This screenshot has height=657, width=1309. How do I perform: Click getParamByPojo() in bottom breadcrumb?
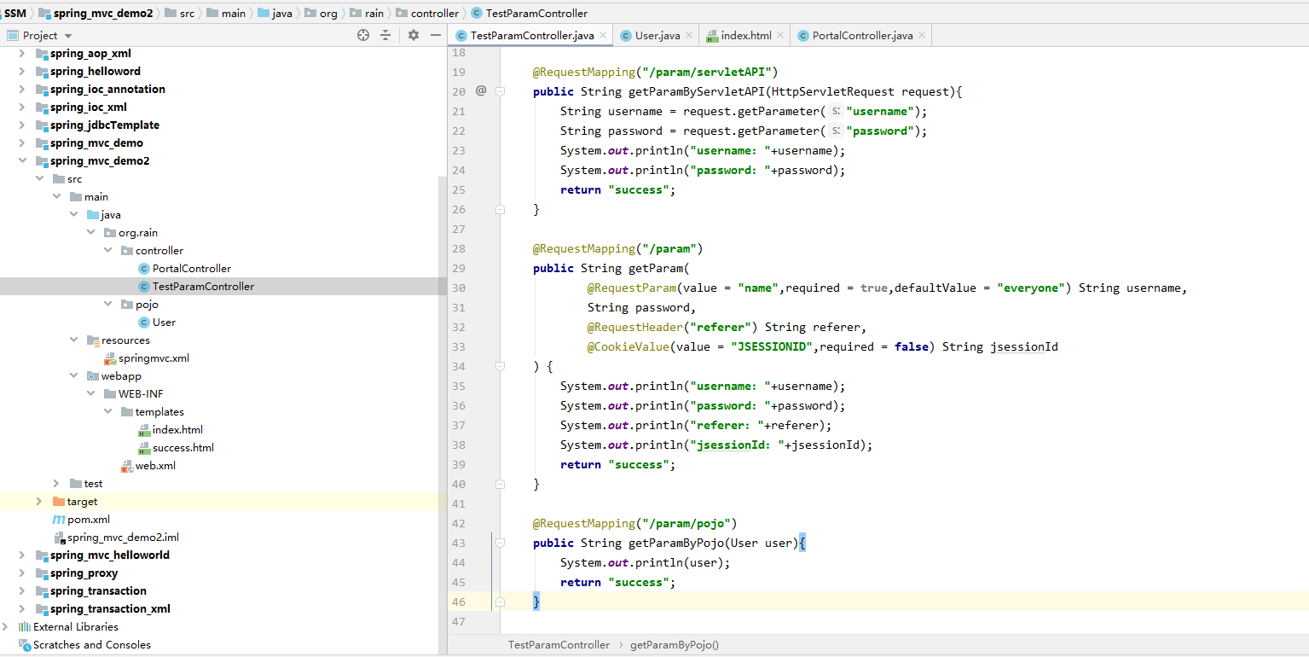675,645
